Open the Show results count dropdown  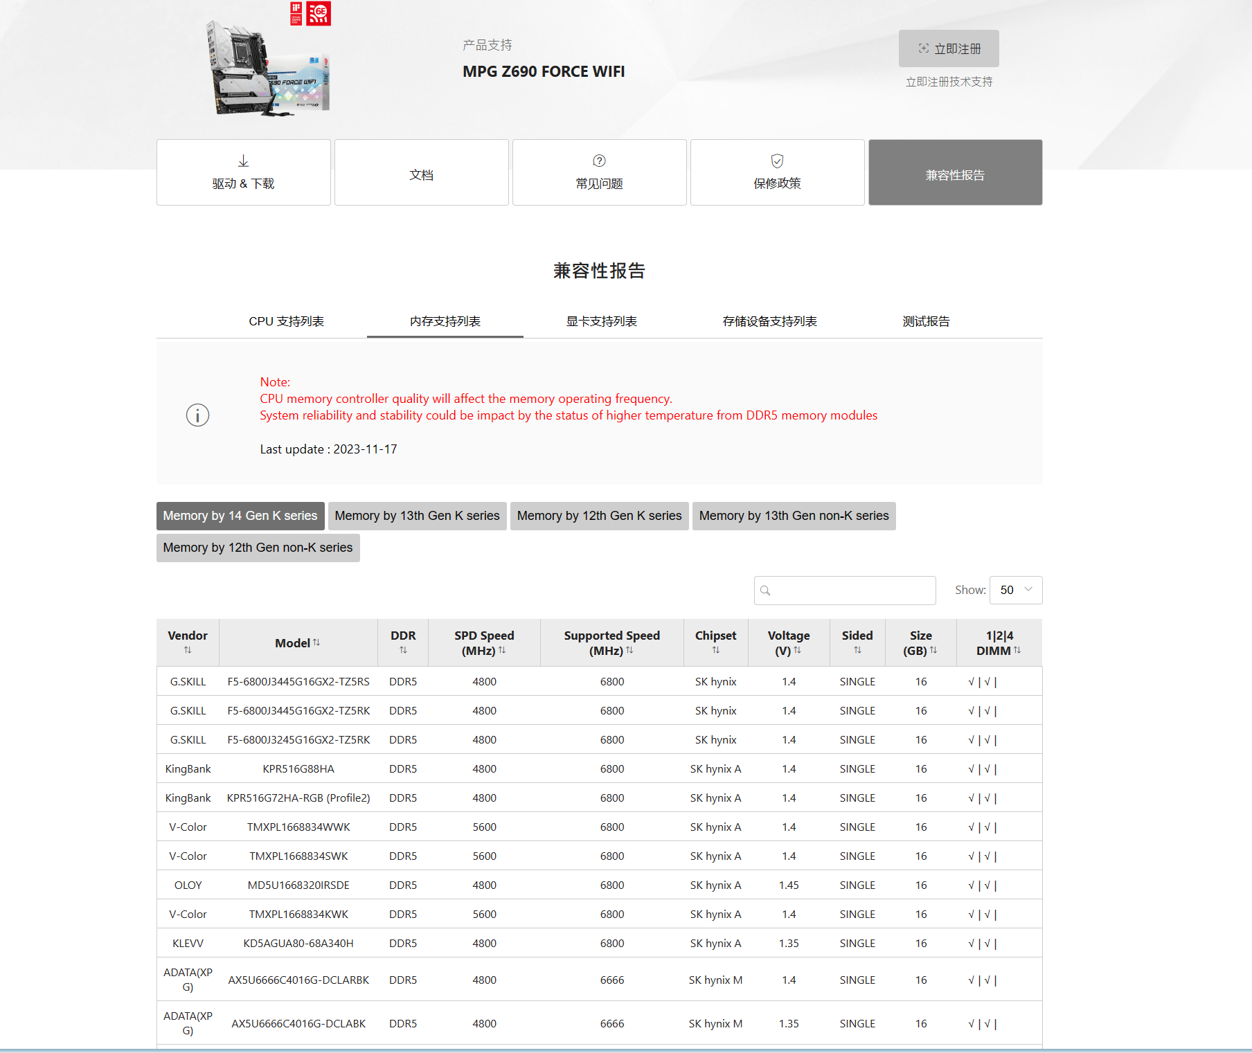pos(1015,590)
